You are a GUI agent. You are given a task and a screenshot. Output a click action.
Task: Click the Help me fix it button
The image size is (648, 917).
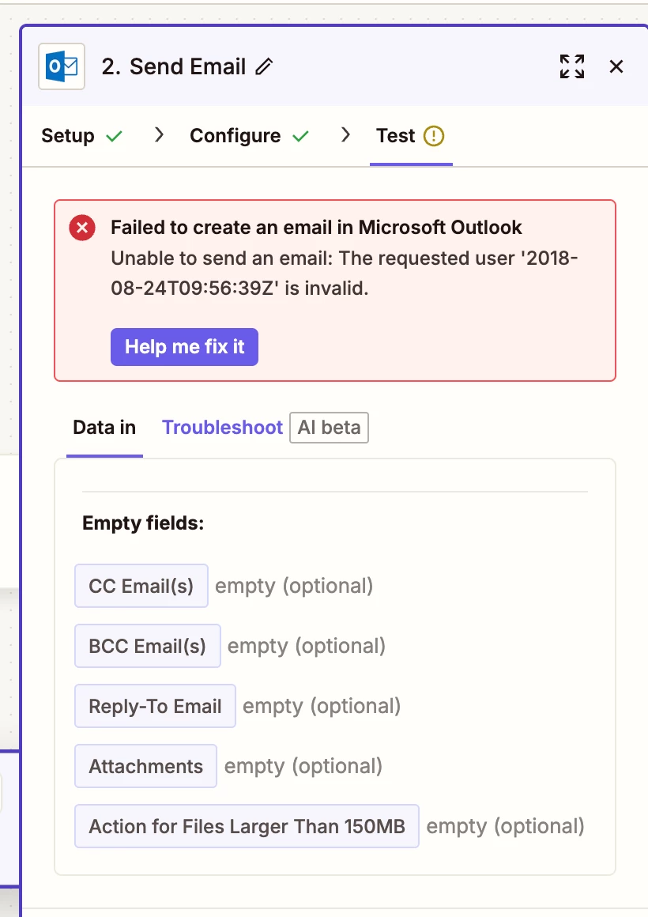(x=184, y=347)
